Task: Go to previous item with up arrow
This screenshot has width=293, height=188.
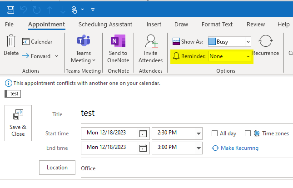Action: [x=50, y=10]
